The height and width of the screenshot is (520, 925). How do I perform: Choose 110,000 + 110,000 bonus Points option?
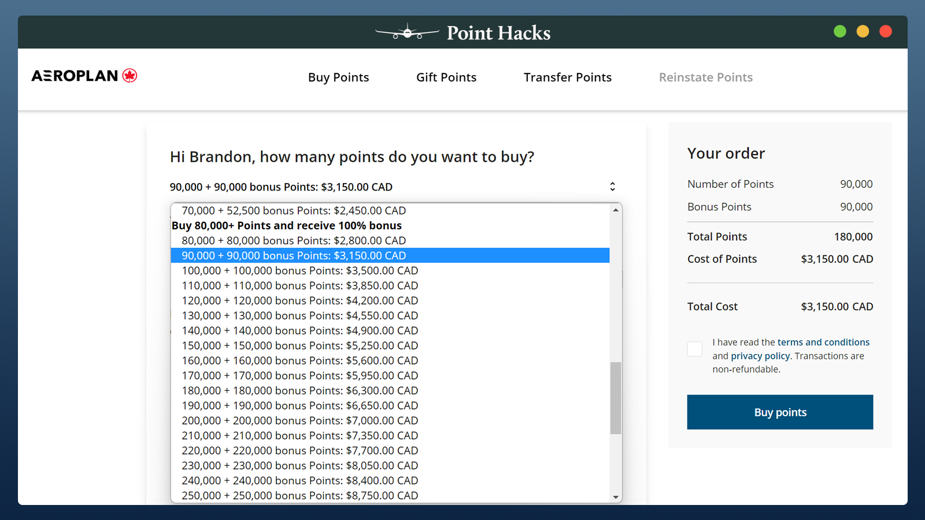(390, 285)
